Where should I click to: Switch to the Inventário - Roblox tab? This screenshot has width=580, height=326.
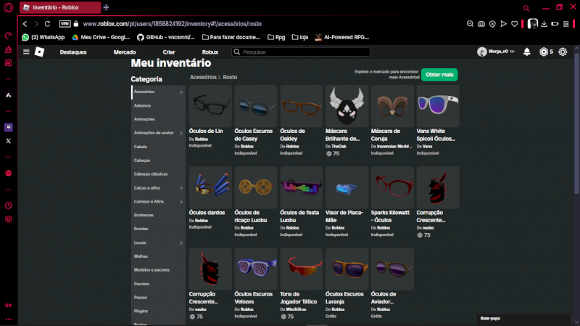[60, 7]
